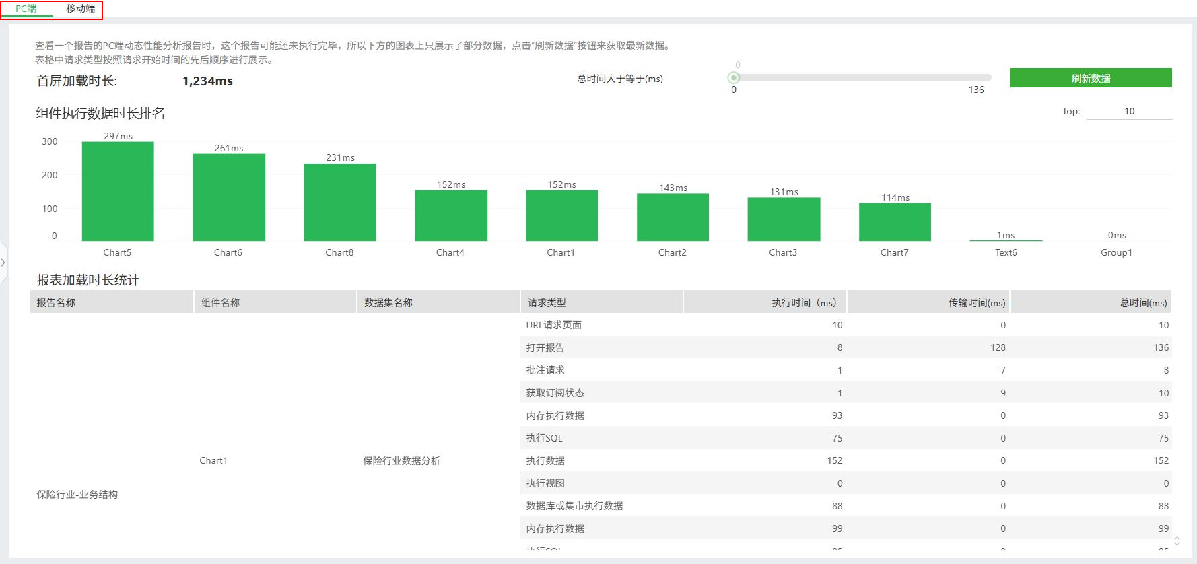Screen dimensions: 1197x564
Task: Click the 请求类型 column header
Action: click(x=547, y=303)
